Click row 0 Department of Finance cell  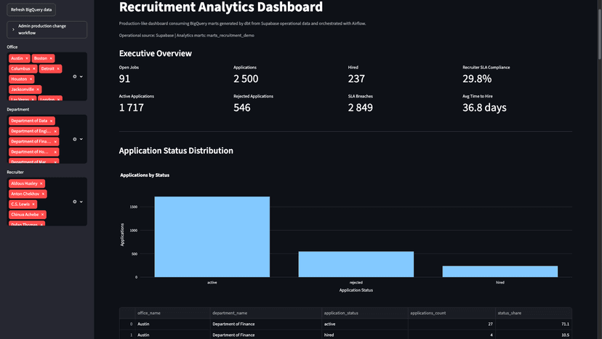pyautogui.click(x=265, y=324)
